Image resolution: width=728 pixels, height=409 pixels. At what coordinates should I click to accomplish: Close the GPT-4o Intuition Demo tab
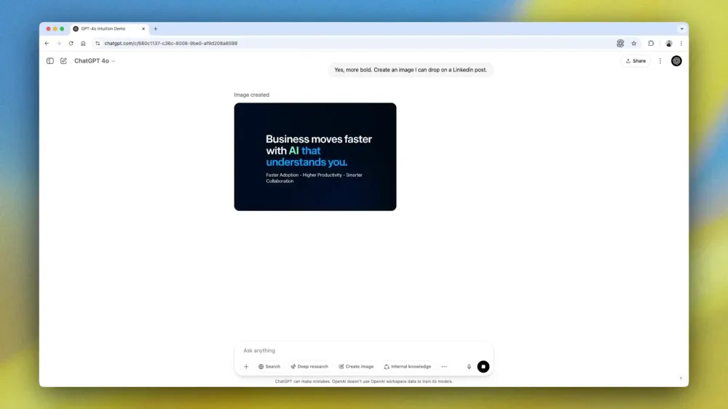143,29
